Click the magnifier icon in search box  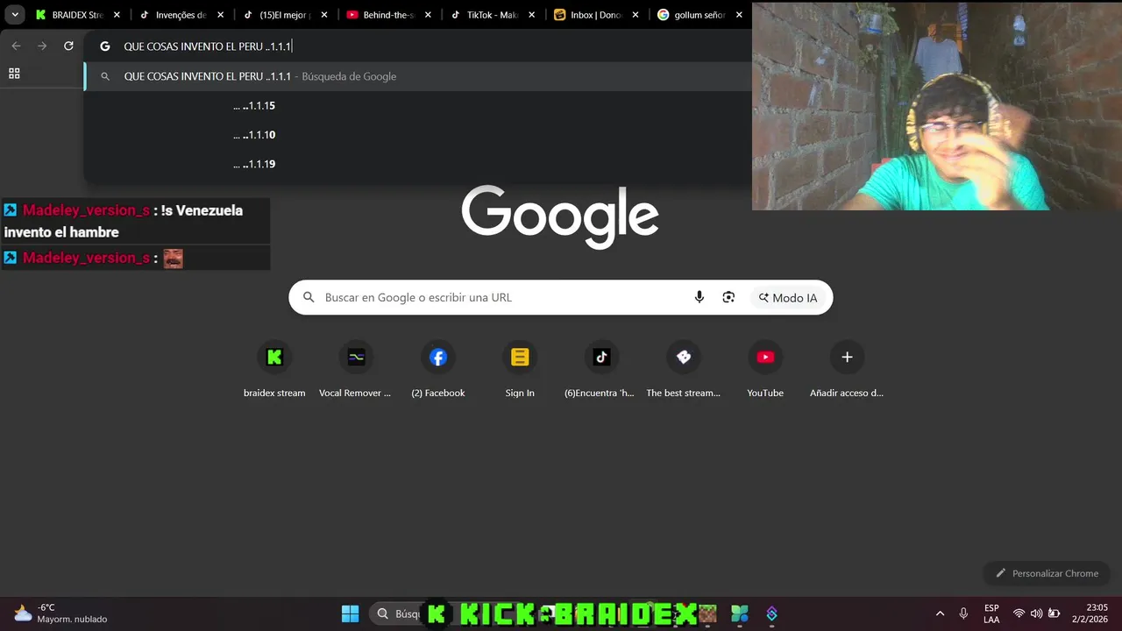309,297
